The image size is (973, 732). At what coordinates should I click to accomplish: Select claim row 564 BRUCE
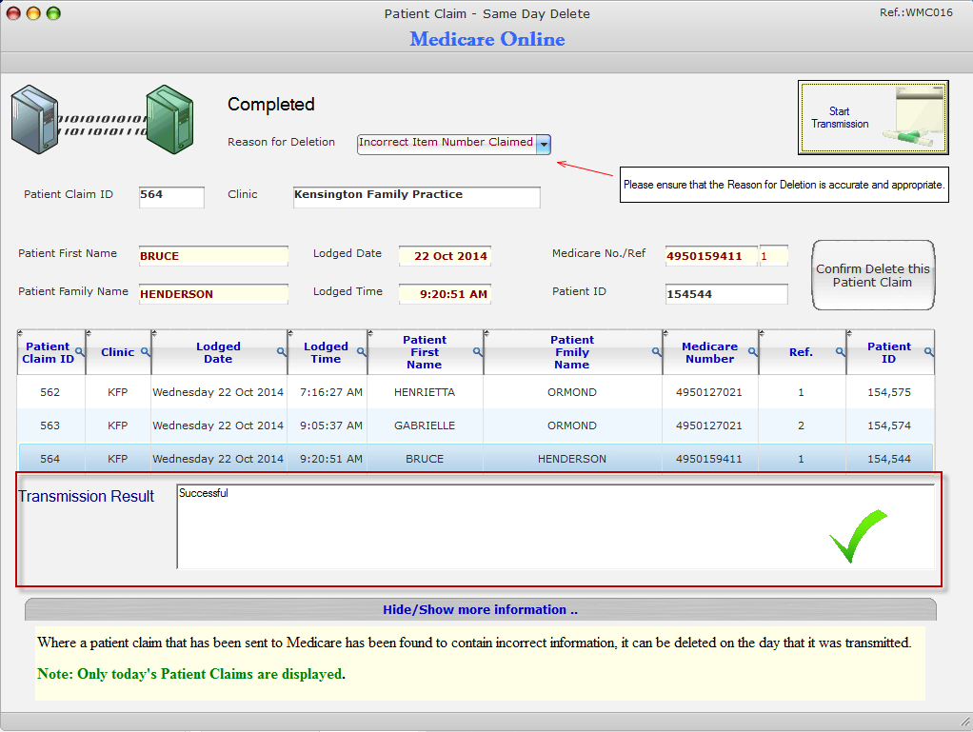(x=475, y=459)
